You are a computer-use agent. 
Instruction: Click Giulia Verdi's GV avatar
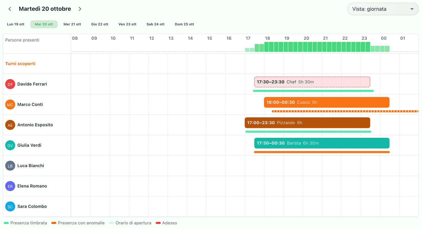point(10,145)
